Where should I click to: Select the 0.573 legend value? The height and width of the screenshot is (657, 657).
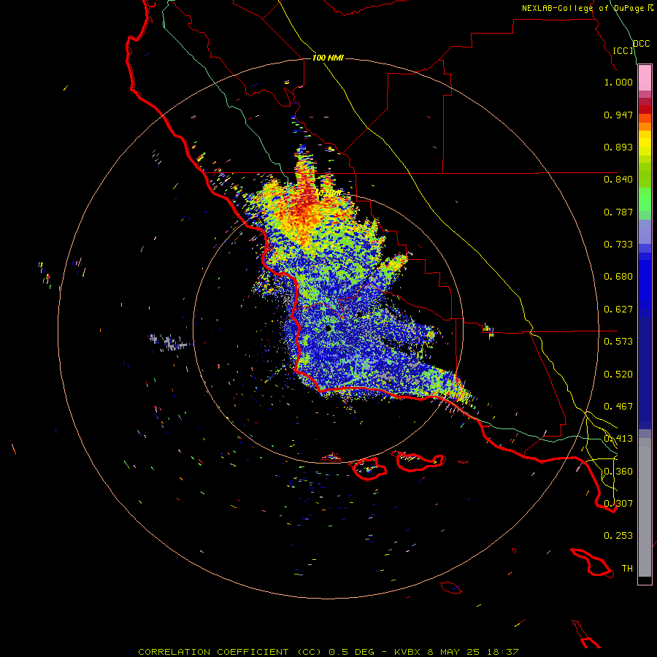pos(618,342)
